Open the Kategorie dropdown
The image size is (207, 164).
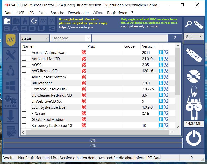(70, 38)
